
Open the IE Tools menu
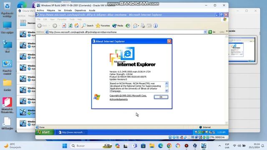tap(72, 20)
